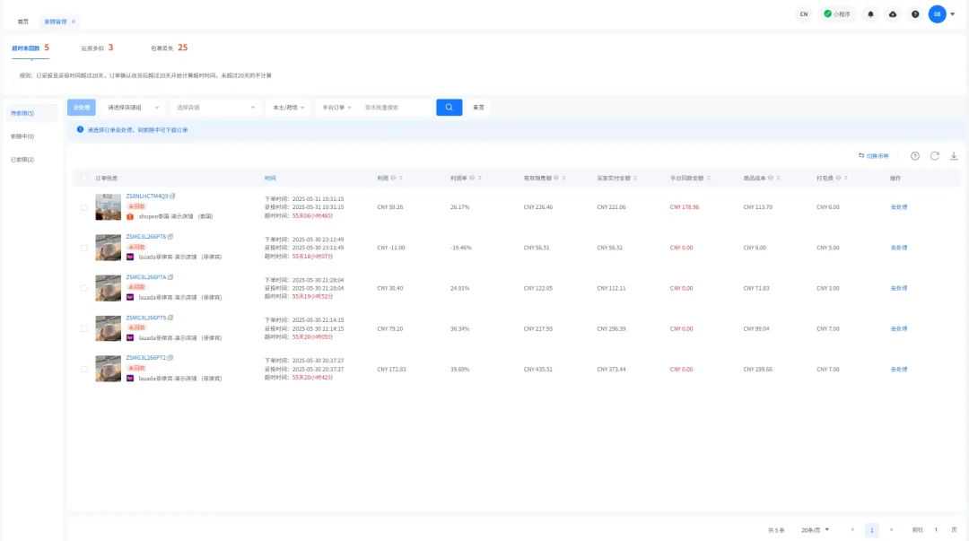
Task: Click 去处理 for order ZSMG3L266PT6
Action: 898,248
